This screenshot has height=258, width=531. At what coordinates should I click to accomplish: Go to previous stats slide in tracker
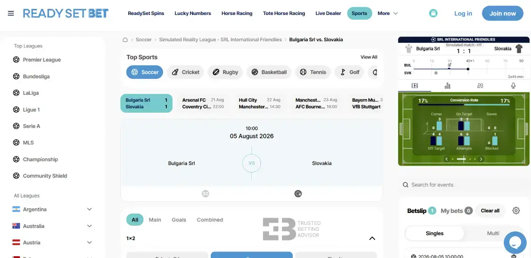[447, 159]
